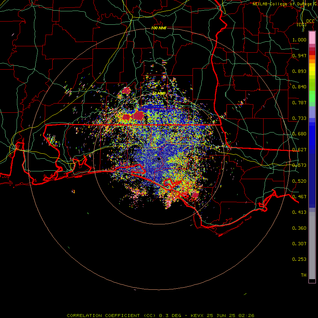Select the 0.360 legend value
Screen dimensions: 318x318
coord(299,228)
